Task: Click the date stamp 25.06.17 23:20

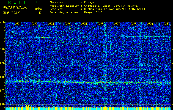Action: 12,13
